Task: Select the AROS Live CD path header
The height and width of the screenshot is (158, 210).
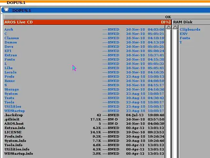Action: click(x=88, y=22)
